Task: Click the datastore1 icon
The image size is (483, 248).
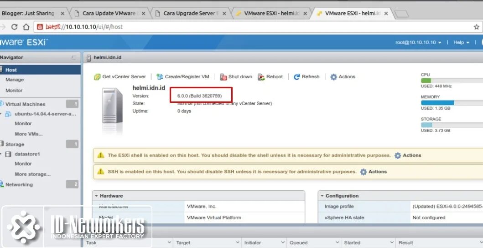Action: (x=9, y=154)
